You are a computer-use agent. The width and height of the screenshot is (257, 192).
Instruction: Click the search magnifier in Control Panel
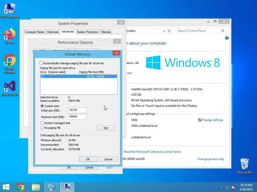click(223, 31)
